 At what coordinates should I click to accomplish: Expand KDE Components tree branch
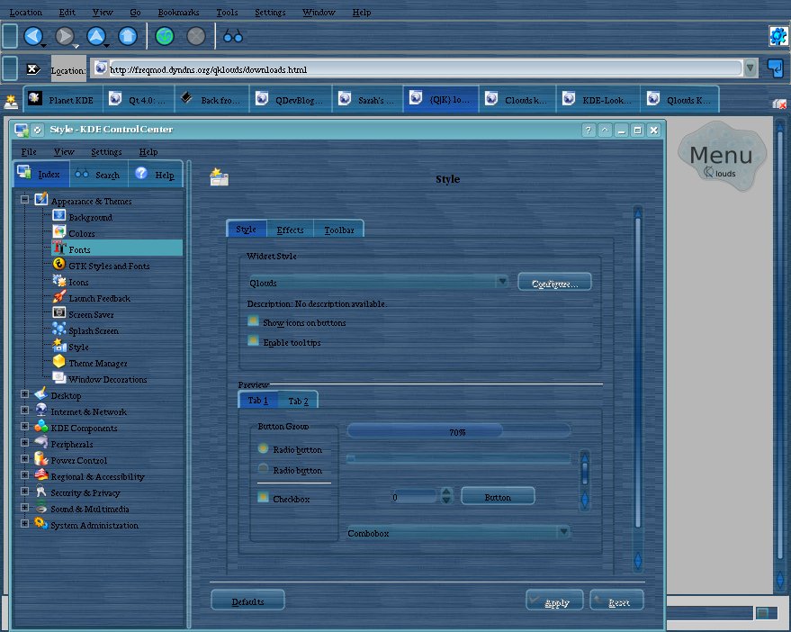[x=24, y=426]
